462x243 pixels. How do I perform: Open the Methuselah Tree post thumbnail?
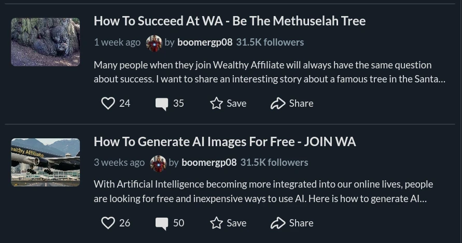pos(46,42)
